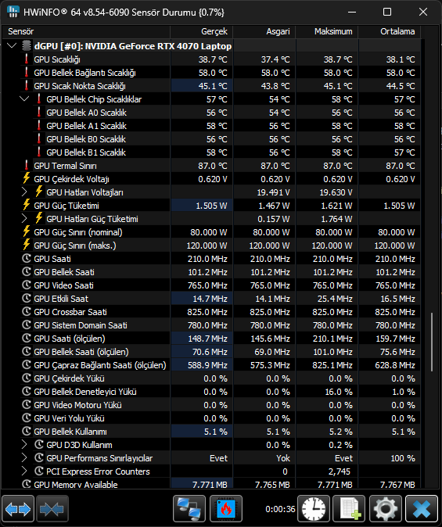Click the flame chip sensor icon

pos(226,509)
